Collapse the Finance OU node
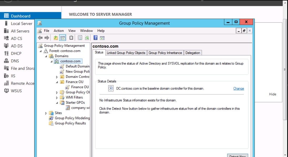This screenshot has width=288, height=157. [x=57, y=82]
